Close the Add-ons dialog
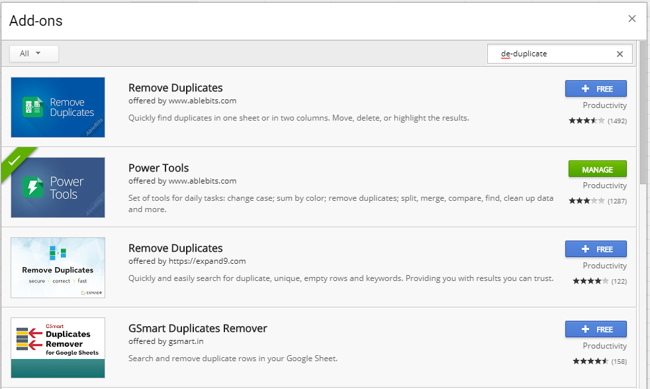This screenshot has height=389, width=650. [x=632, y=19]
